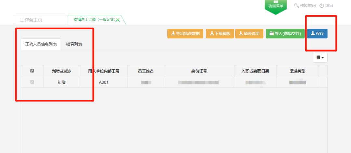Open 填表说明 instructions button
Screen dimensions: 351x153
click(249, 34)
